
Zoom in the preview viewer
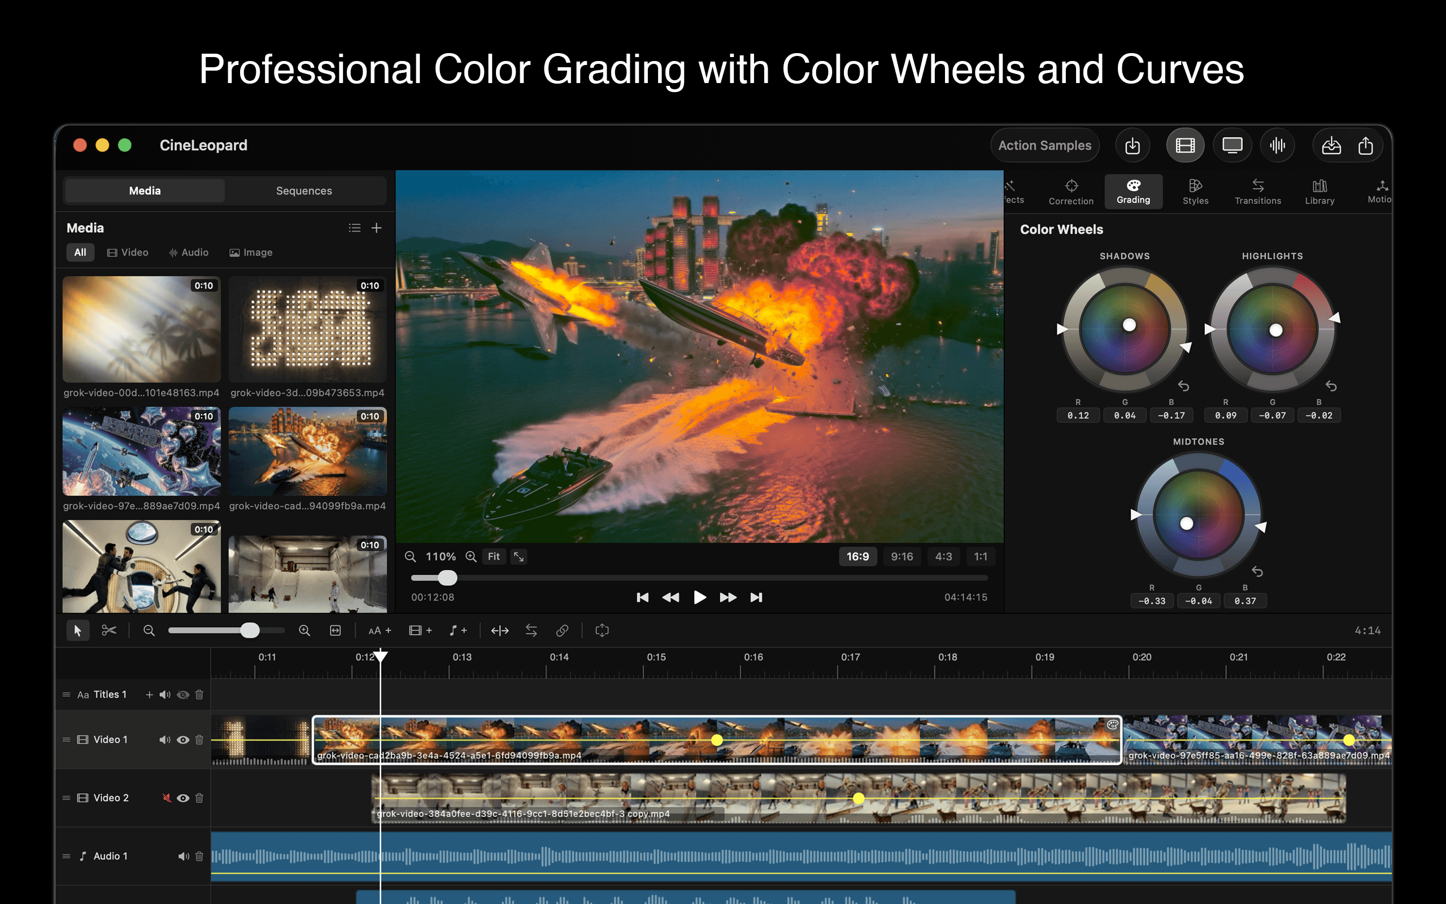[471, 557]
